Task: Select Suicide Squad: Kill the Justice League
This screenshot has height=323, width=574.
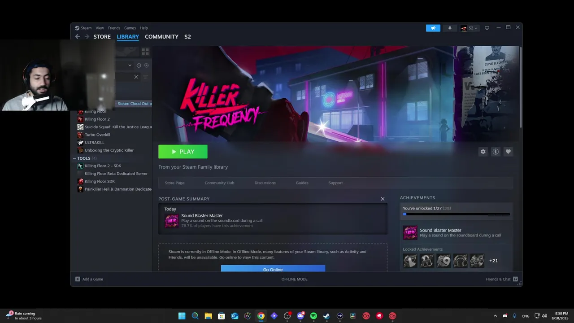Action: 115,127
